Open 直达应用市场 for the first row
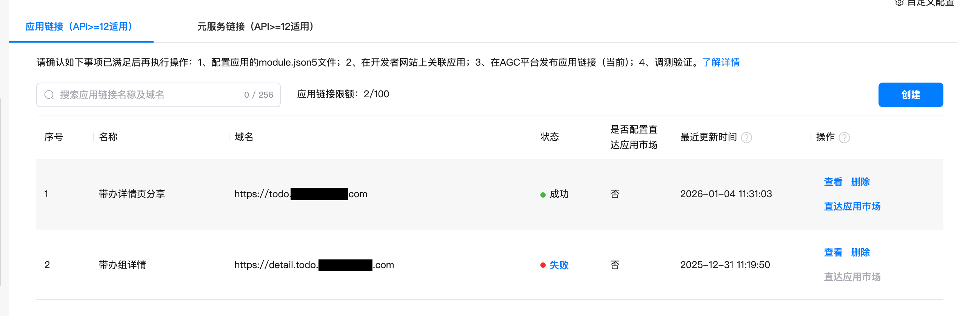The width and height of the screenshot is (957, 316). click(x=852, y=207)
